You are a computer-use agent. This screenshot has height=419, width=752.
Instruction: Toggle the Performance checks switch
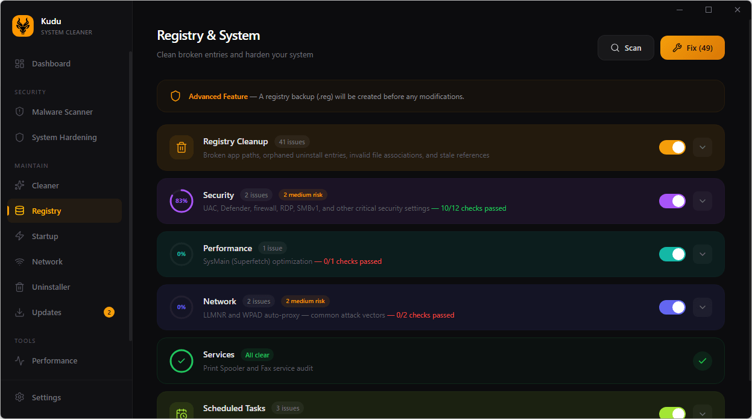(x=672, y=254)
